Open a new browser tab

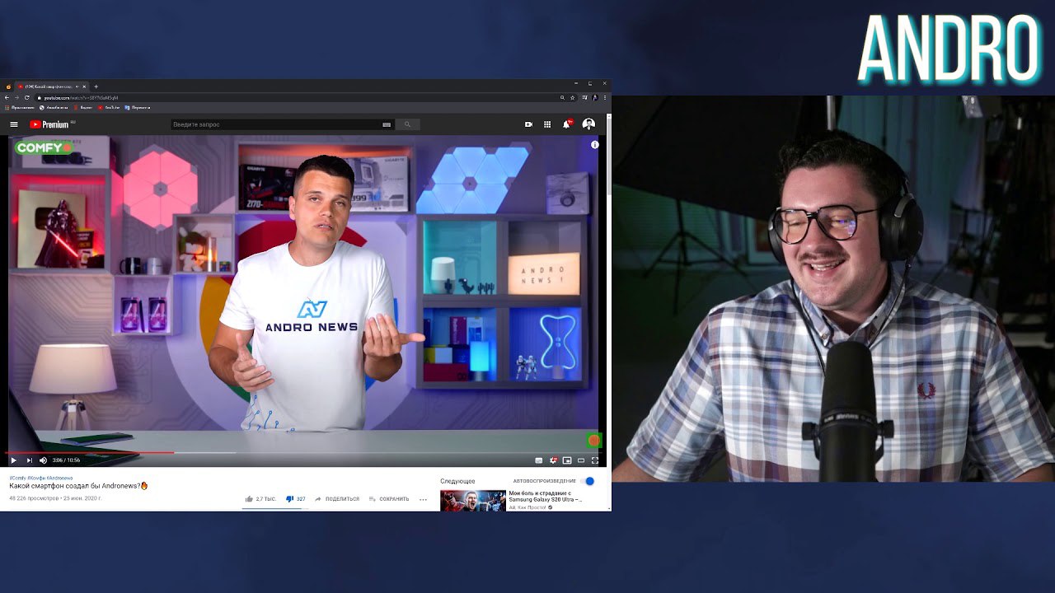pyautogui.click(x=96, y=86)
